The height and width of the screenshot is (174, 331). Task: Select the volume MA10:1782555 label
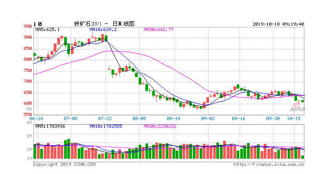[106, 126]
